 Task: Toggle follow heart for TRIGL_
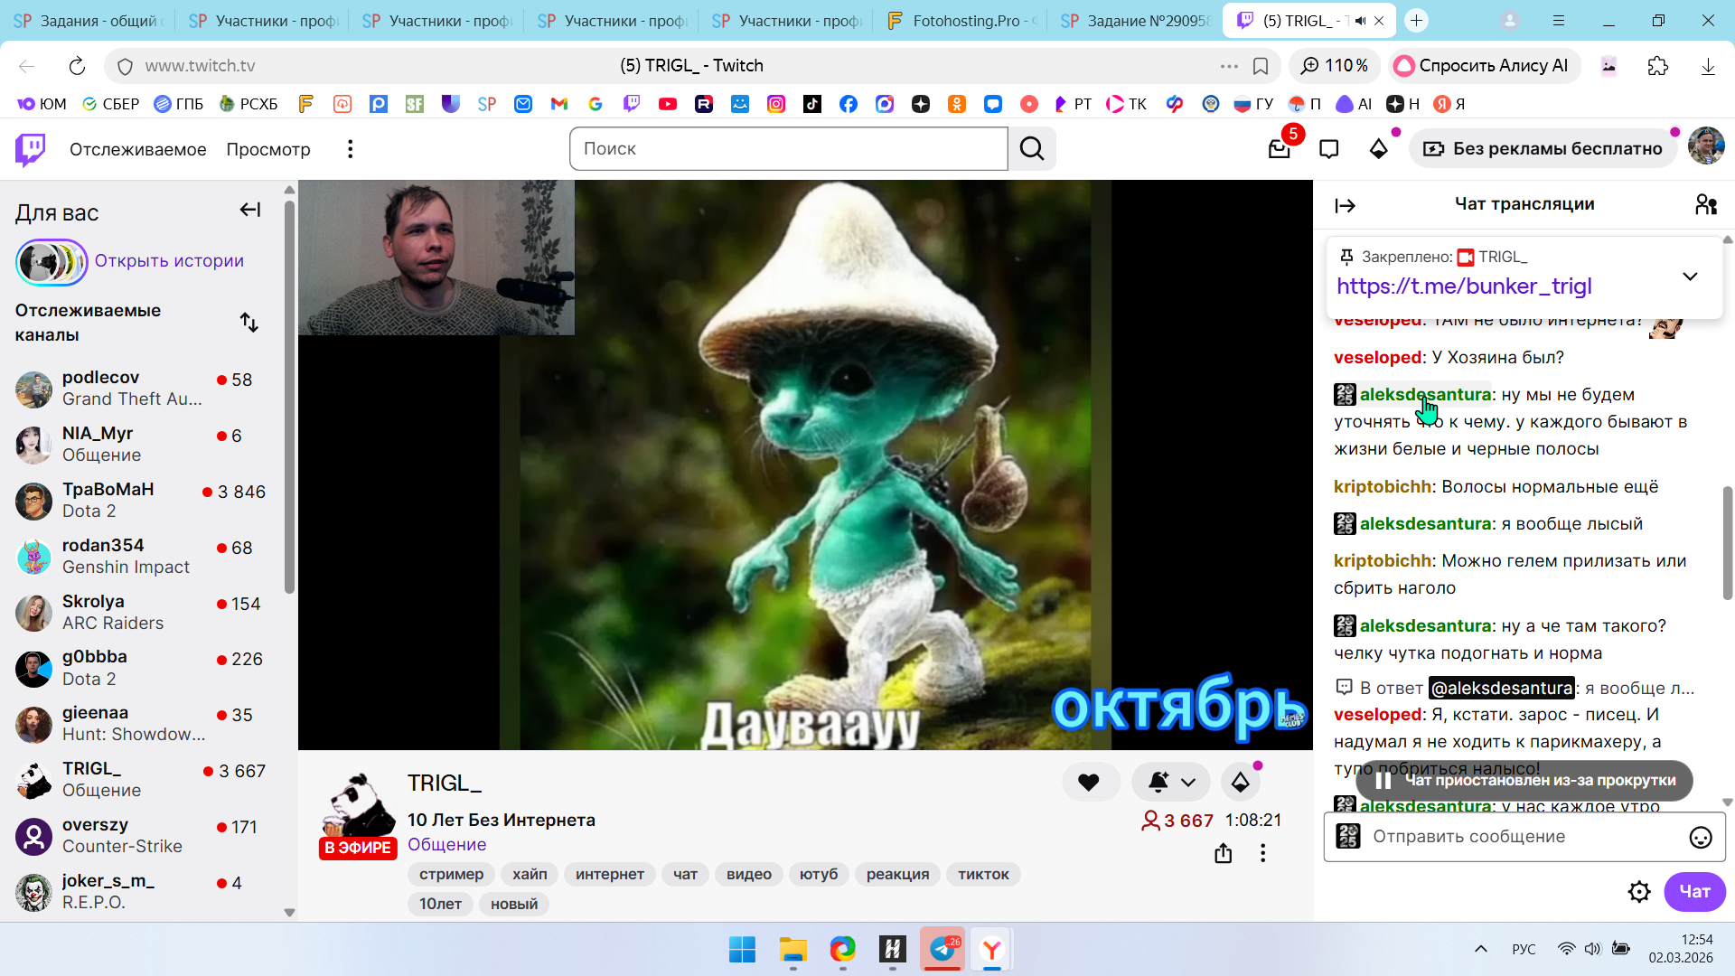click(x=1089, y=783)
